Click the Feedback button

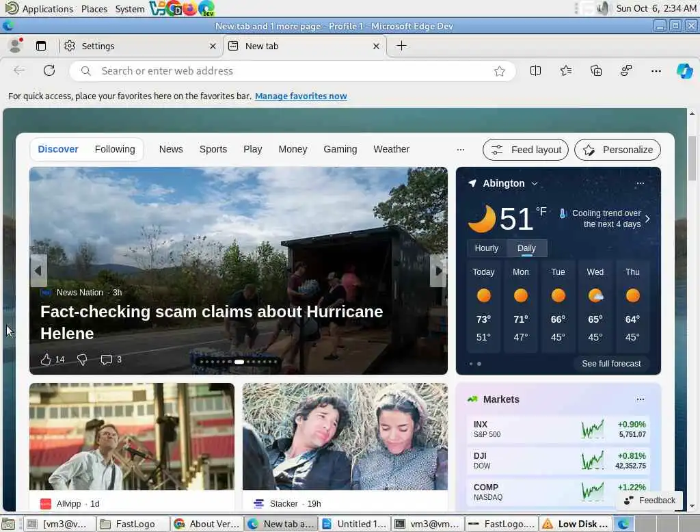click(x=650, y=501)
